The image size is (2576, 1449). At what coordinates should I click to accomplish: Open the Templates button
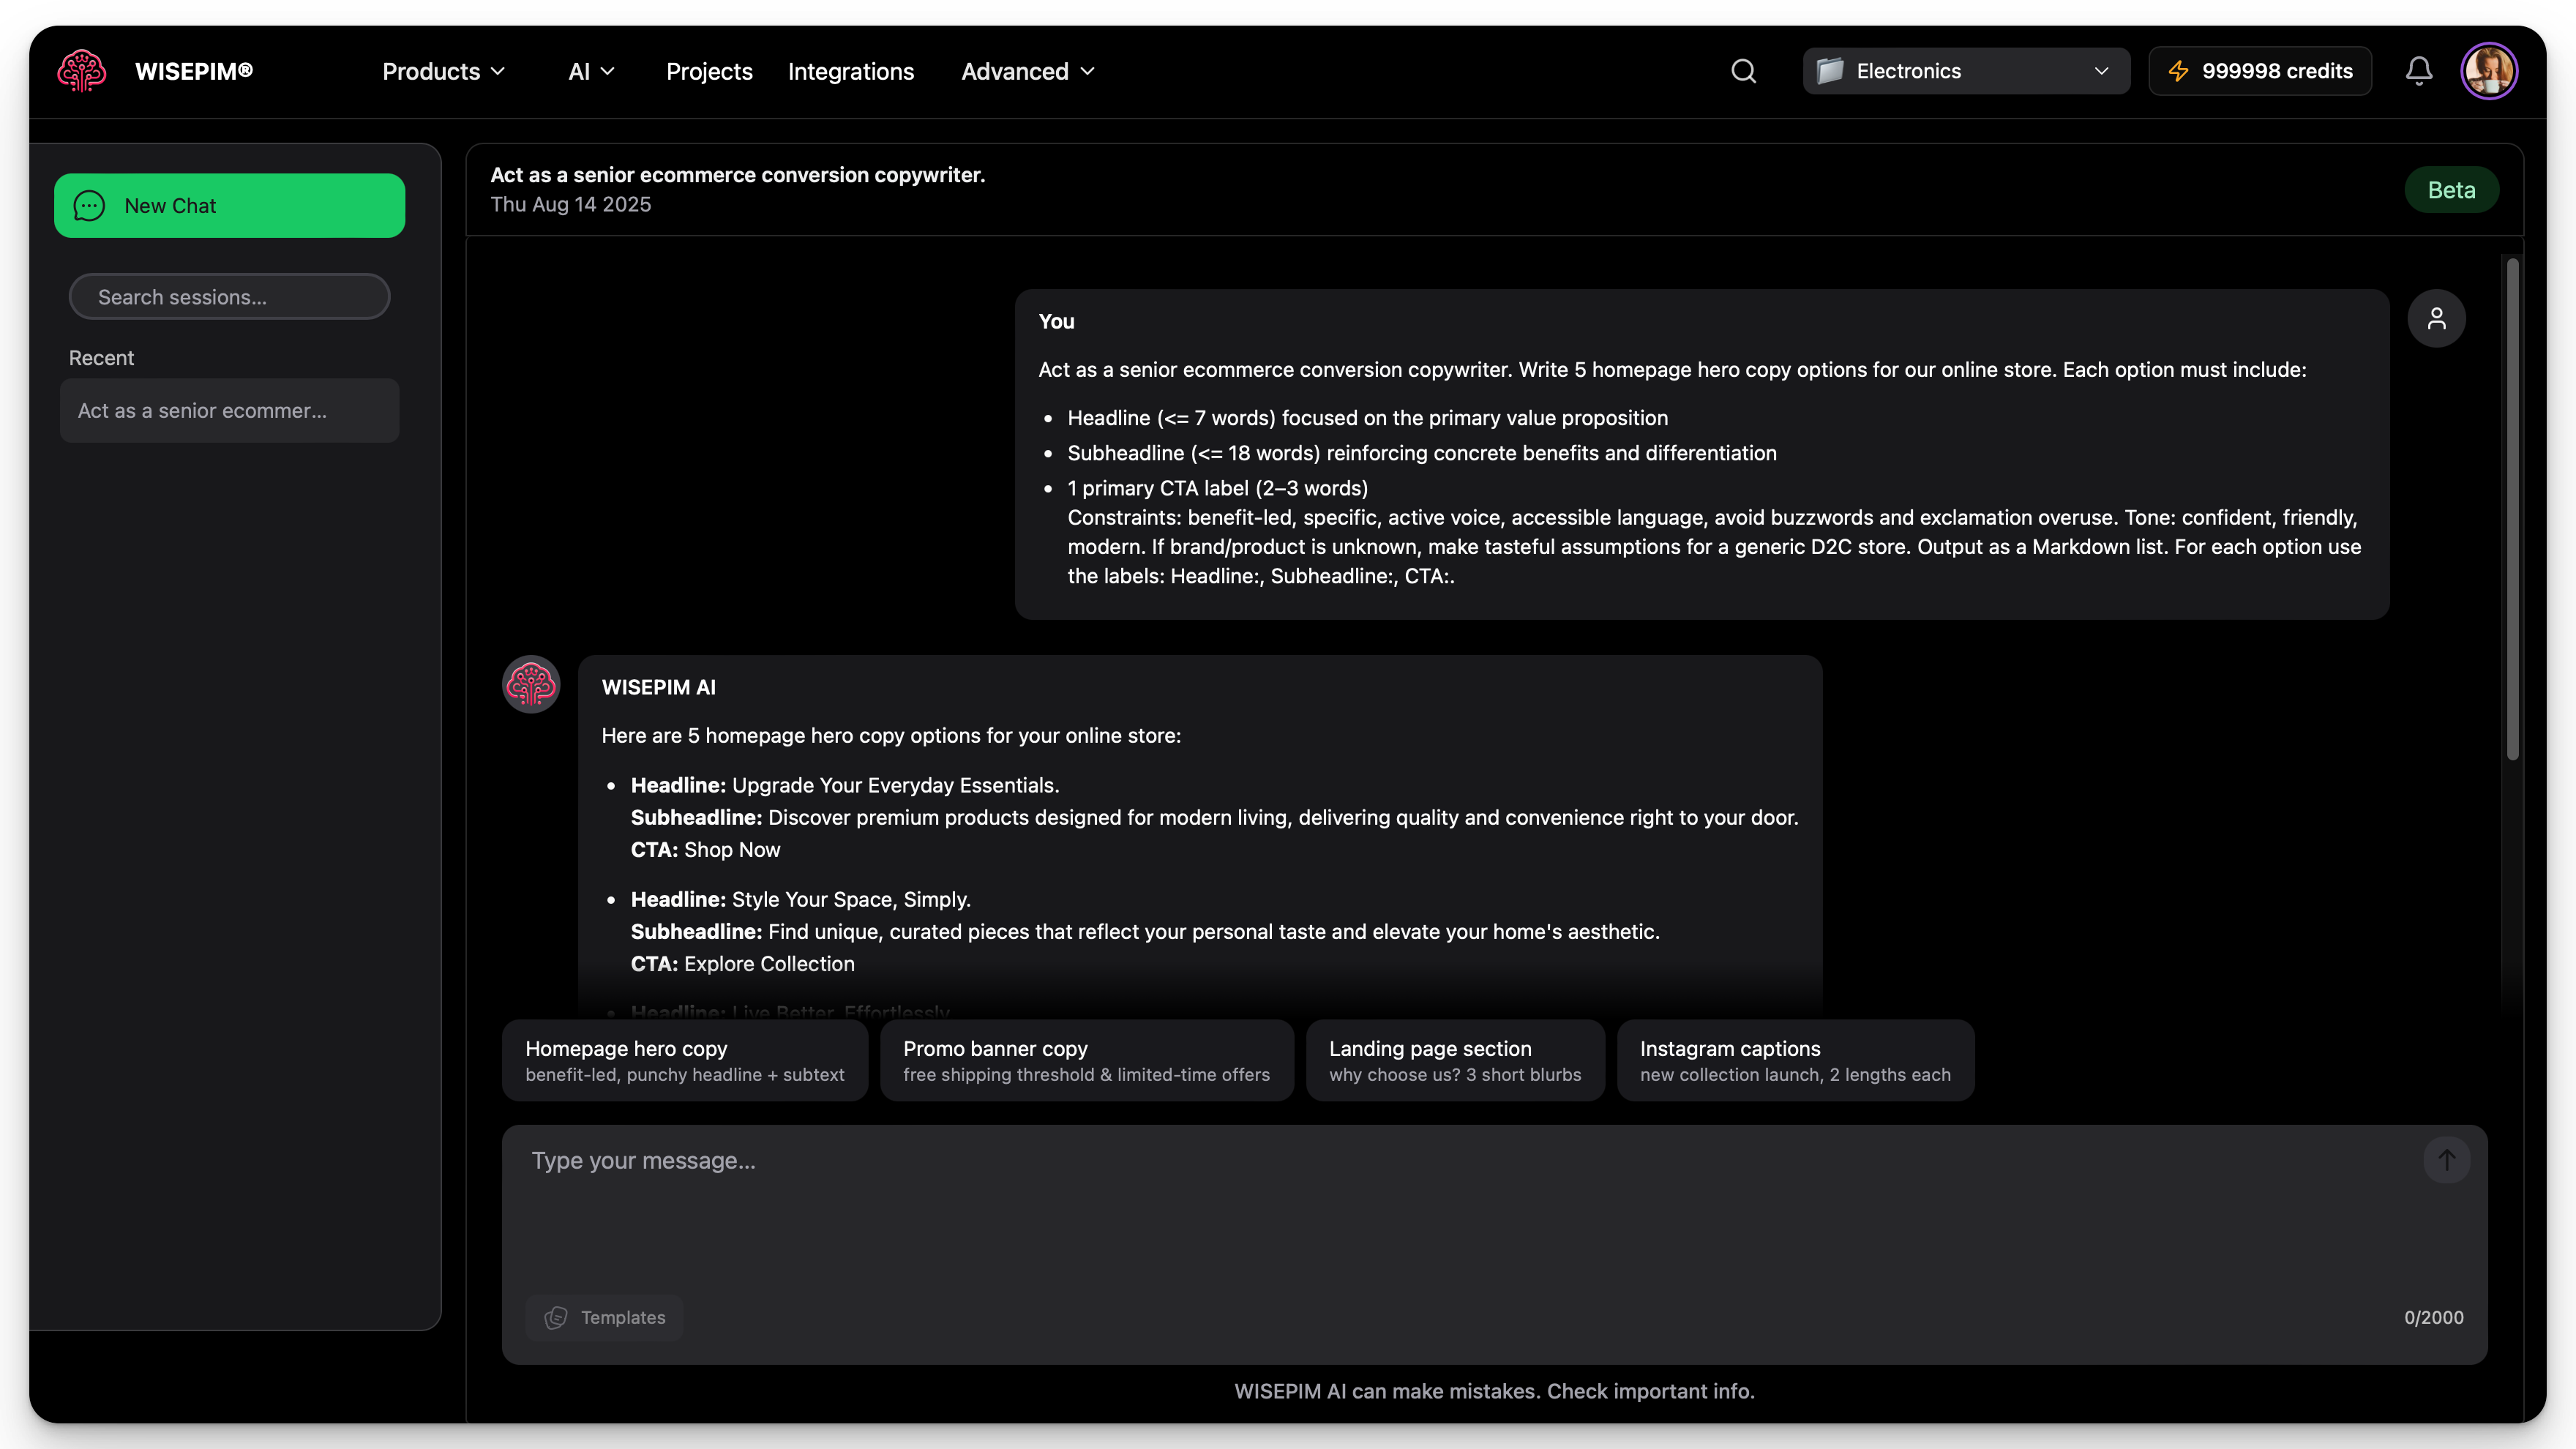604,1317
